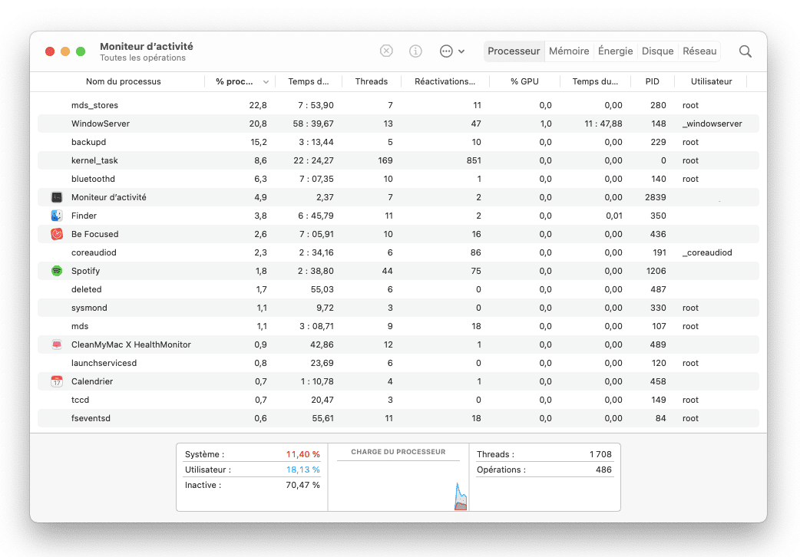Switch to the Énergie tab

pos(615,51)
